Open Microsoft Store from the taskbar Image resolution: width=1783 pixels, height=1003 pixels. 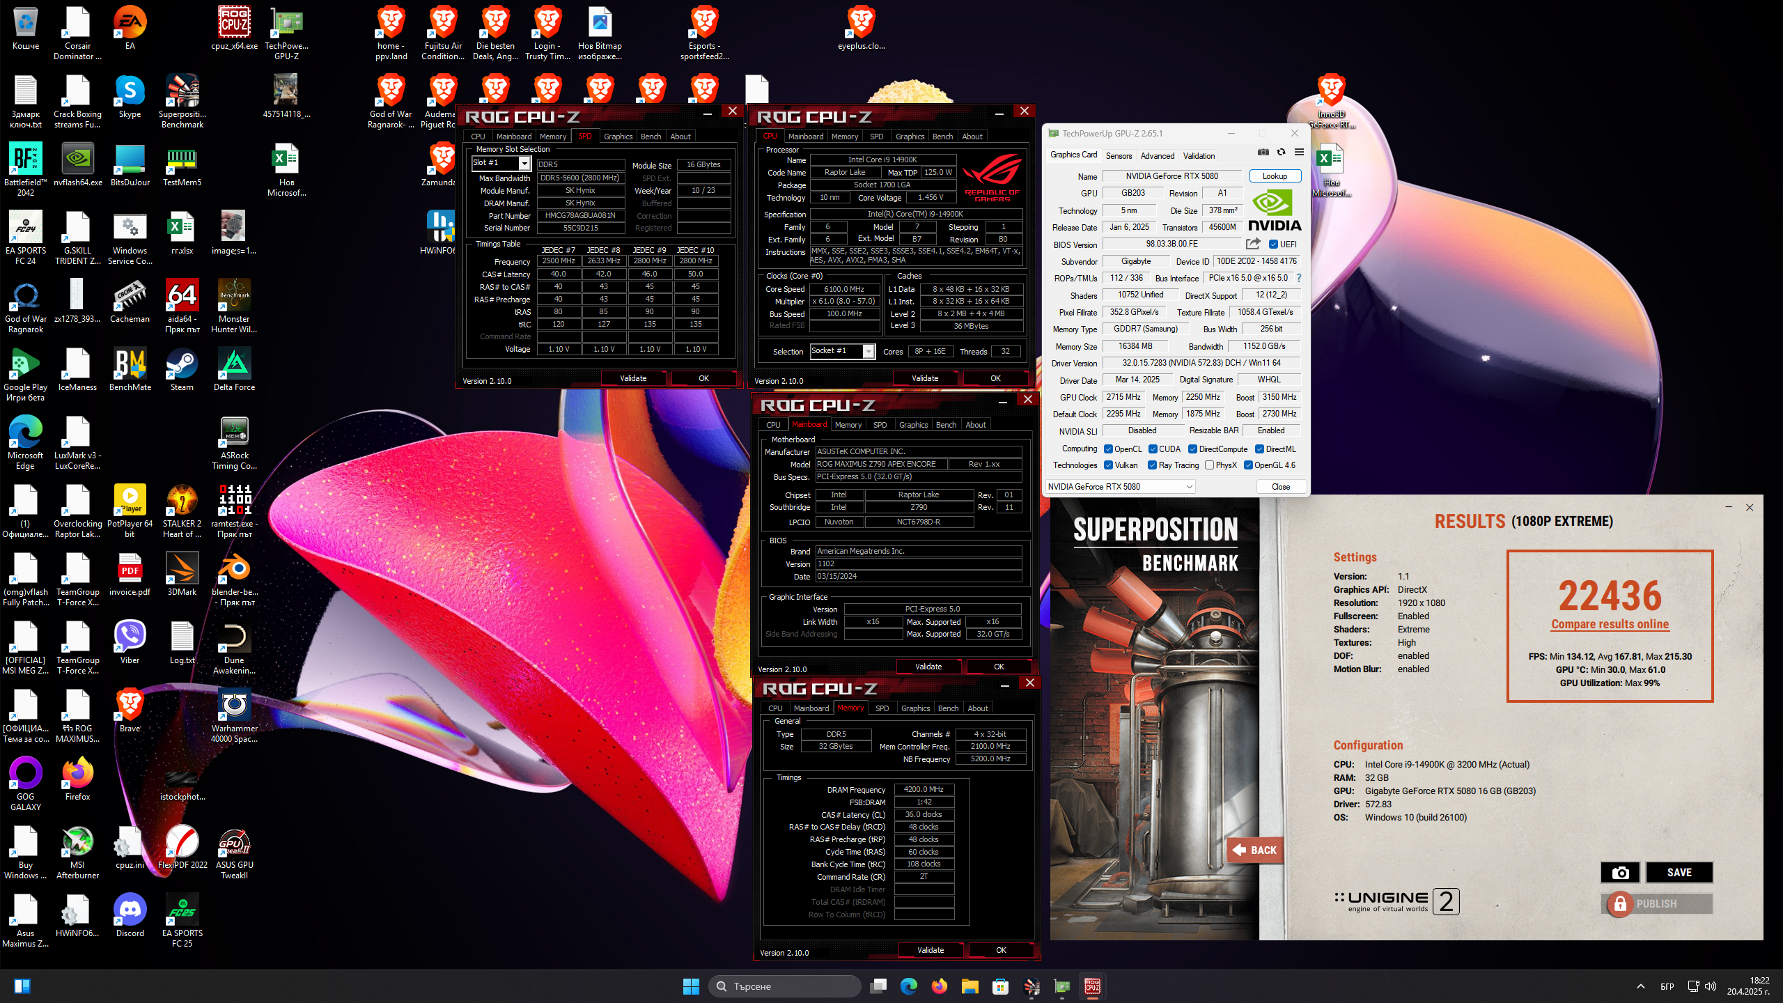pos(1001,986)
